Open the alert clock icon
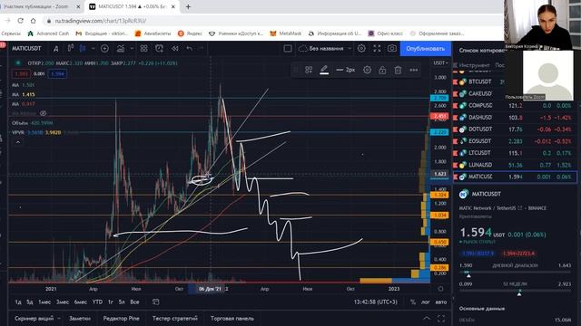Screen dimensions: 581x326 159,48
